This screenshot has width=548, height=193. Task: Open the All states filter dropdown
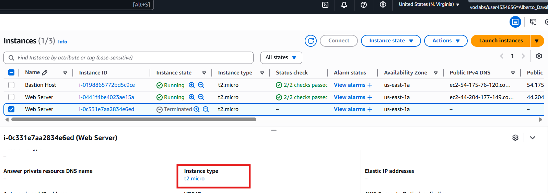pyautogui.click(x=281, y=57)
